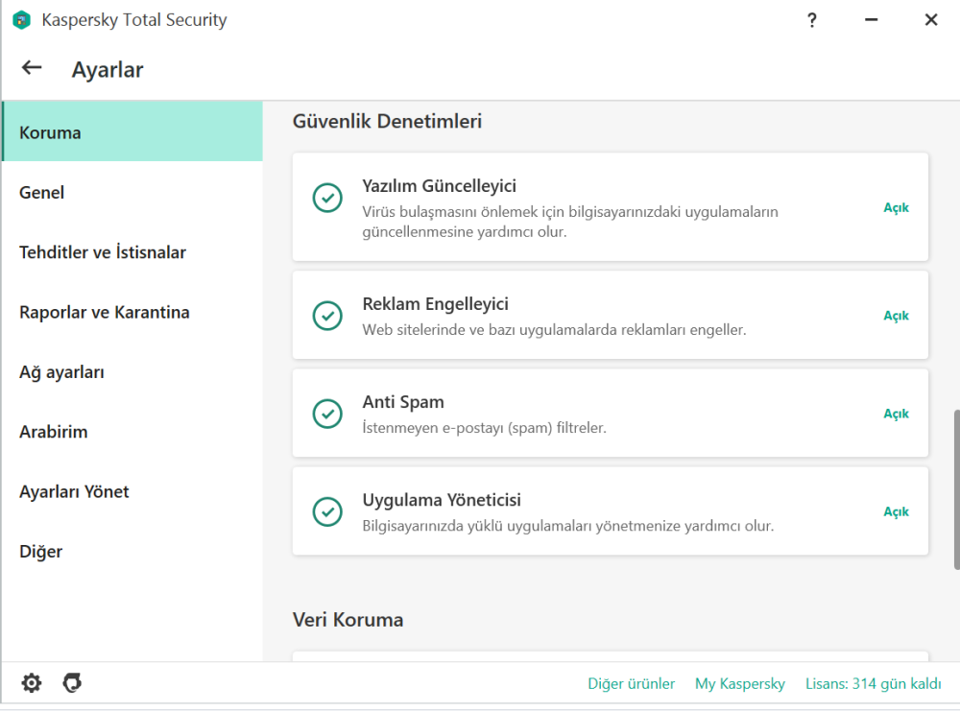Open settings via the bottom gear icon

32,682
